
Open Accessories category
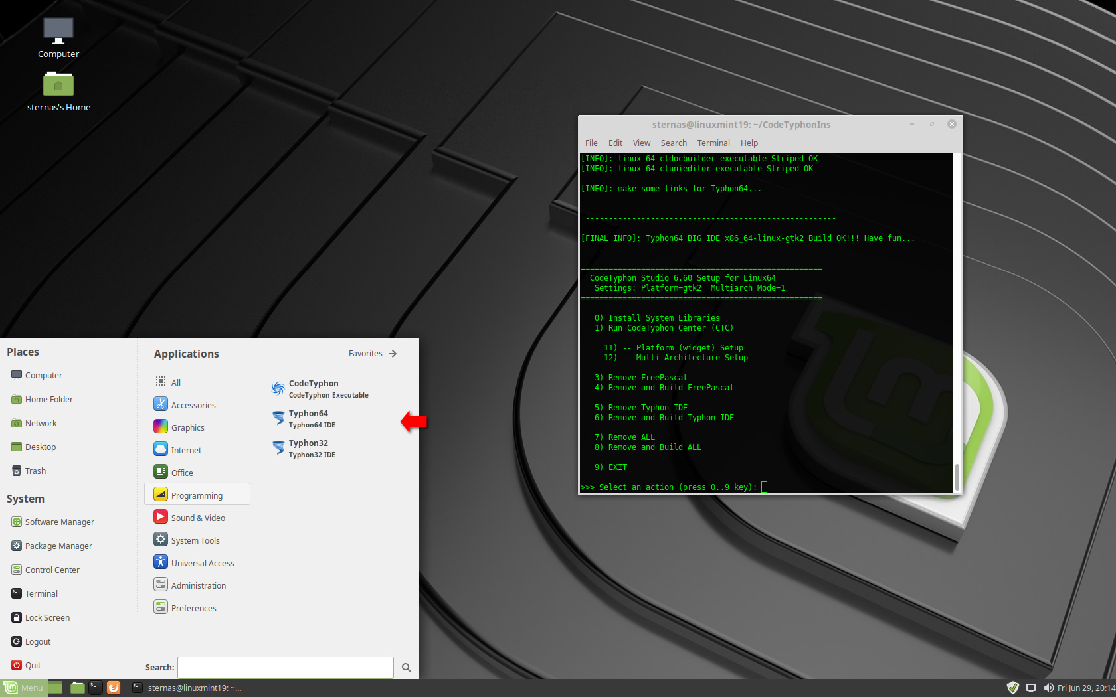197,405
